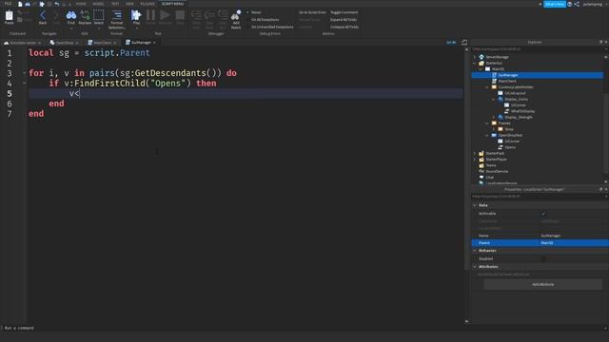609x342 pixels.
Task: Click the editor split view icon
Action: click(464, 42)
